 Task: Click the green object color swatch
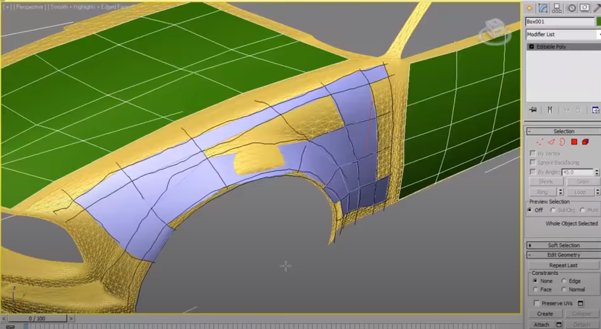598,22
